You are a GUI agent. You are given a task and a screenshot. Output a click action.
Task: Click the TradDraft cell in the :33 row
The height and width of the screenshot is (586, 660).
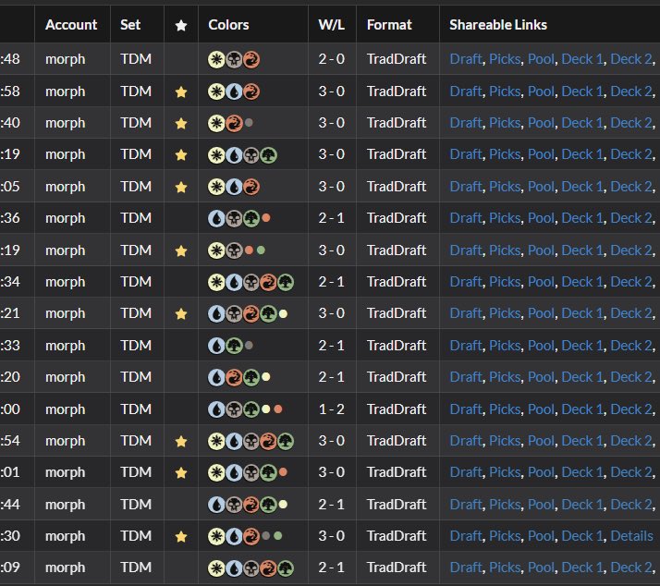tap(396, 346)
